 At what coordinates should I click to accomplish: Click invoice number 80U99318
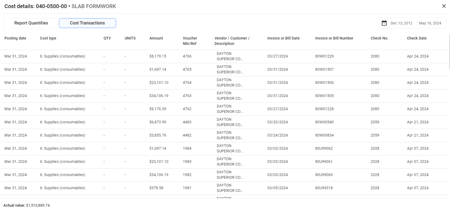tap(324, 188)
